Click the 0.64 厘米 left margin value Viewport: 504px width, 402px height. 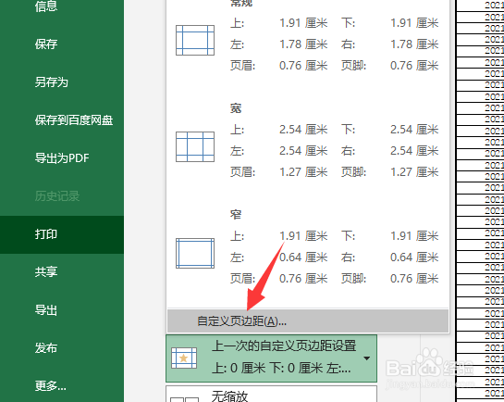(303, 258)
